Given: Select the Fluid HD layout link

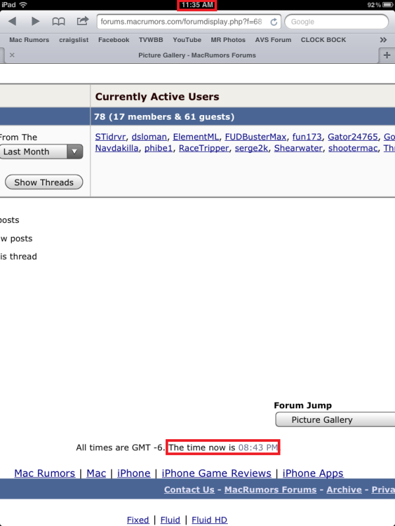Looking at the screenshot, I should [x=209, y=520].
